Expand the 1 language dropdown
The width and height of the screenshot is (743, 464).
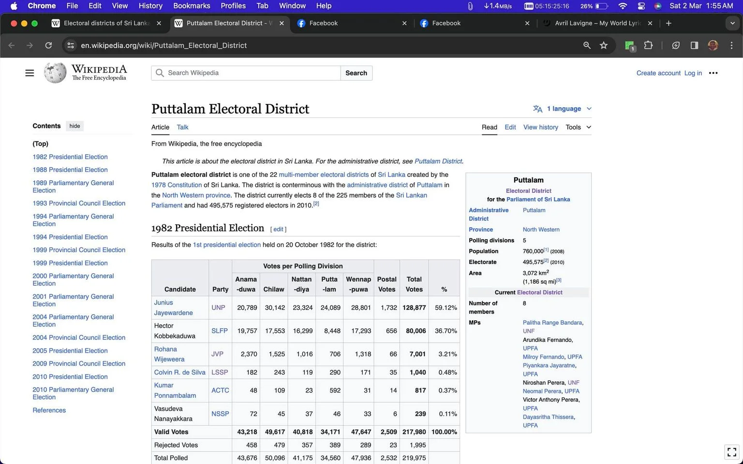[x=562, y=109]
